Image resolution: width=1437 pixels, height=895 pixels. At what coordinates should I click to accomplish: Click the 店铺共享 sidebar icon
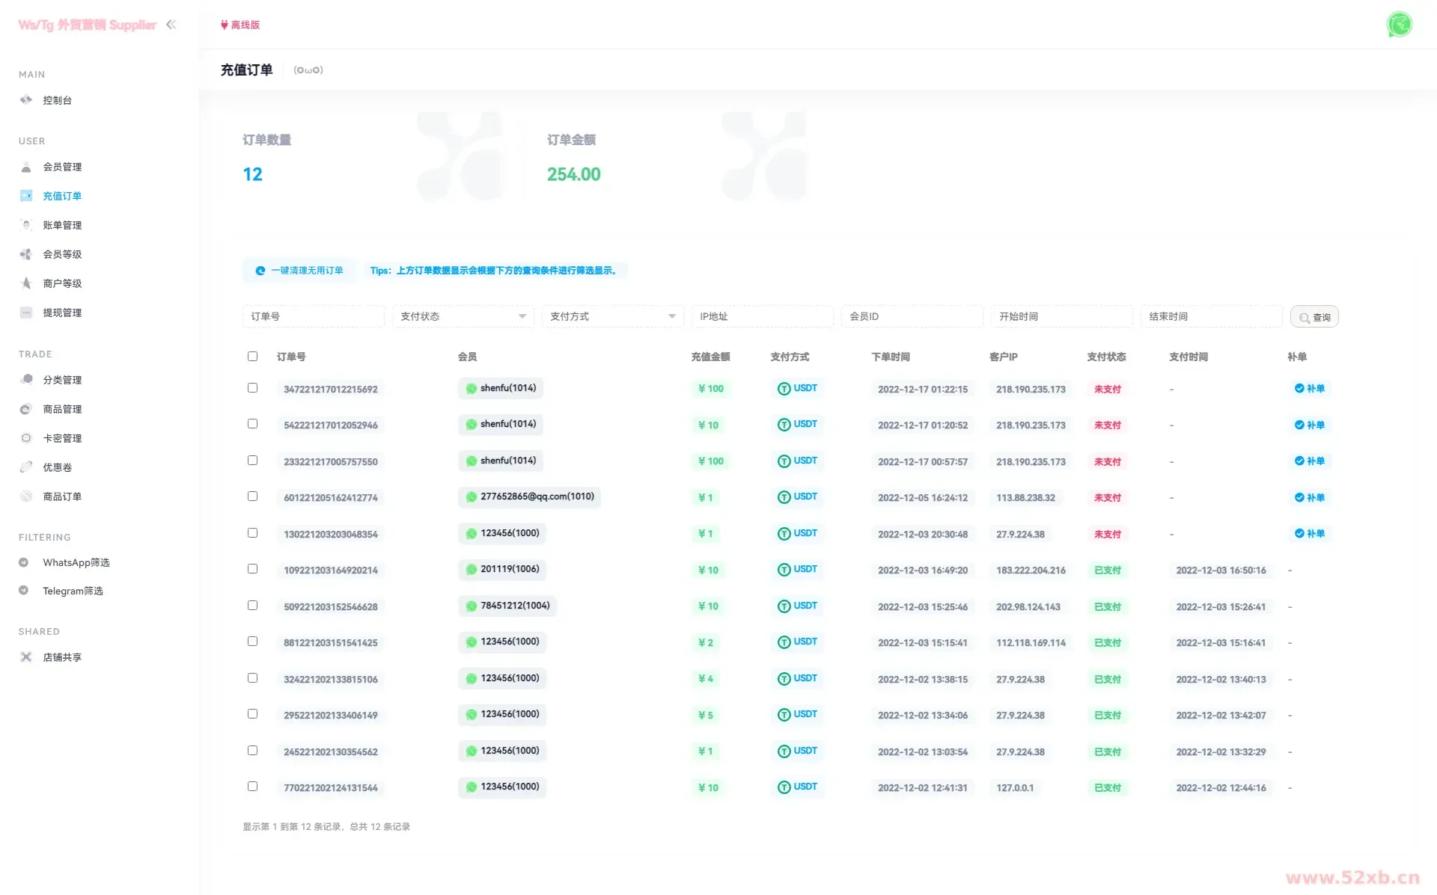26,657
